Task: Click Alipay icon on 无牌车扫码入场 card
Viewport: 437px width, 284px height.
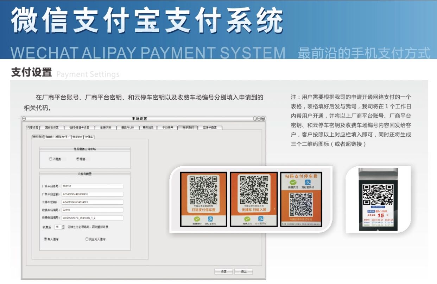Action: tap(261, 219)
